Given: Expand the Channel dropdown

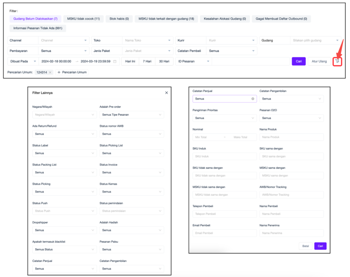Looking at the screenshot, I should (x=64, y=40).
